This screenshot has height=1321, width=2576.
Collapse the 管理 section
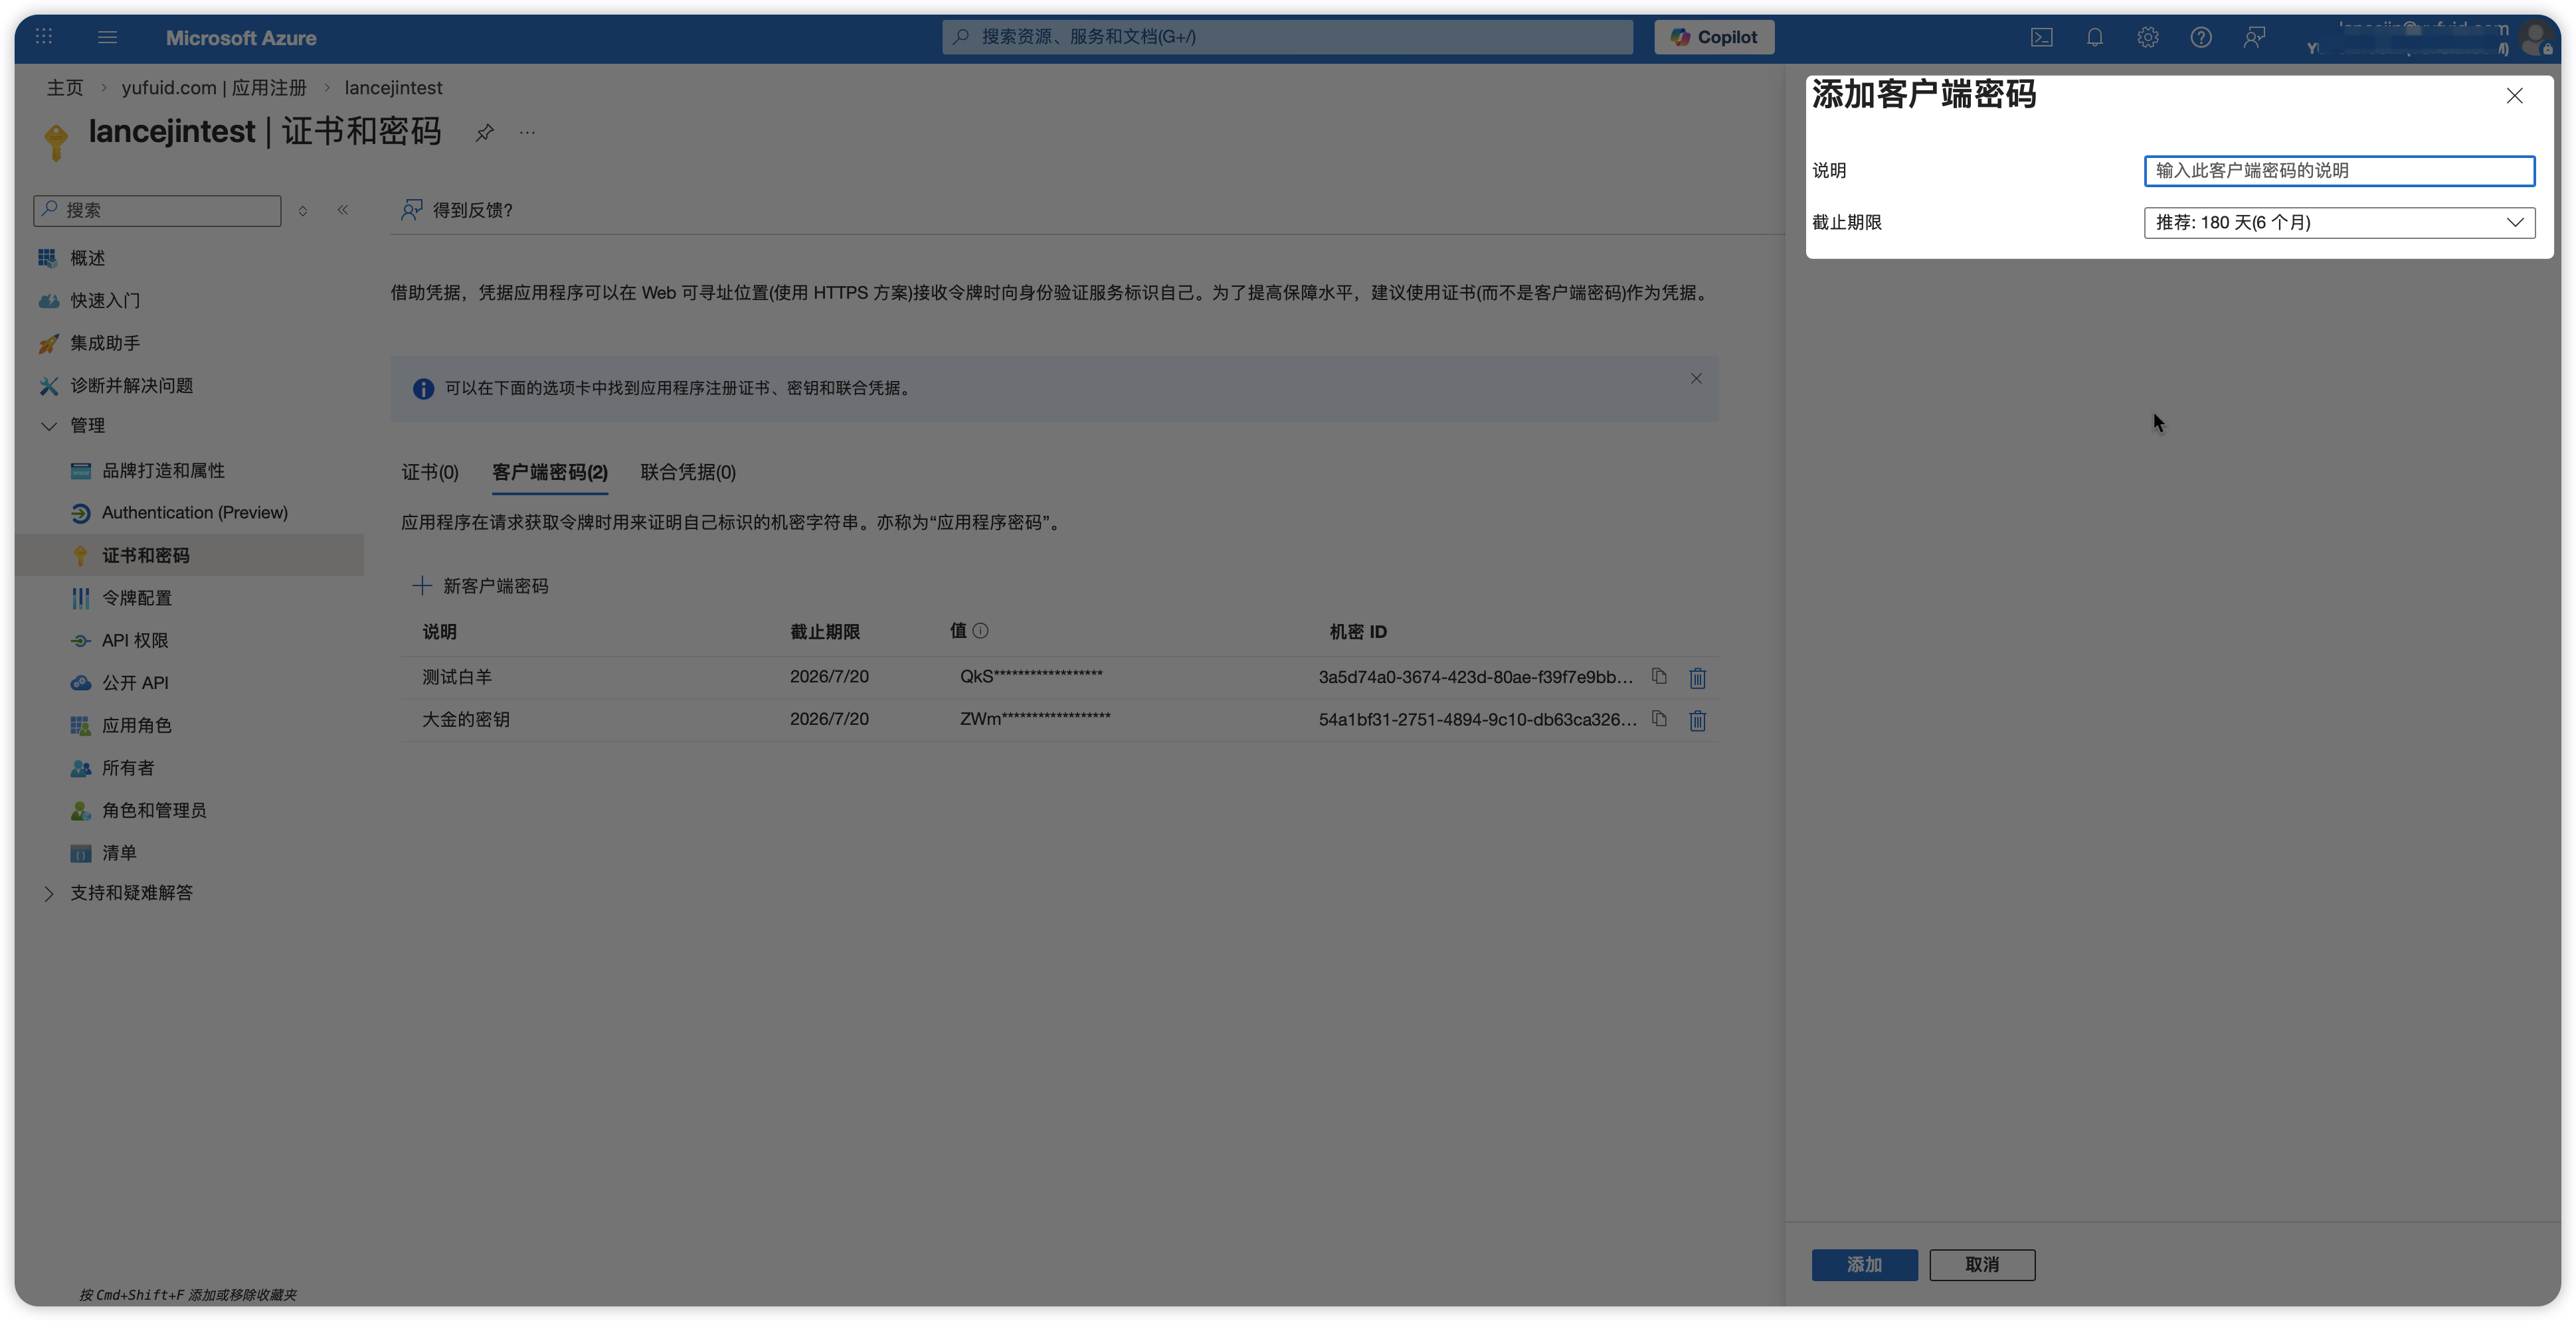click(x=48, y=426)
